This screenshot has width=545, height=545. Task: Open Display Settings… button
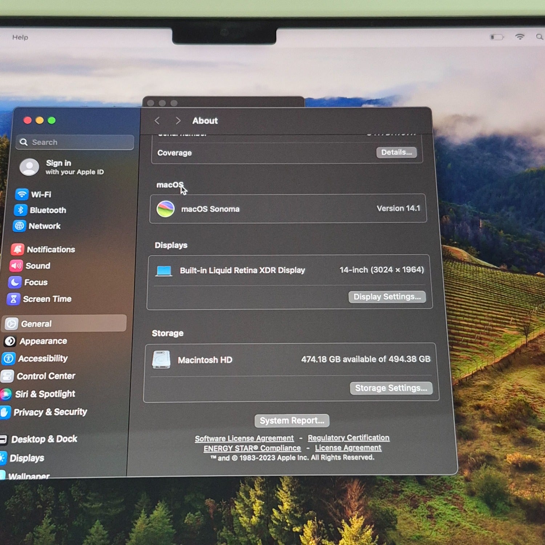(x=387, y=297)
